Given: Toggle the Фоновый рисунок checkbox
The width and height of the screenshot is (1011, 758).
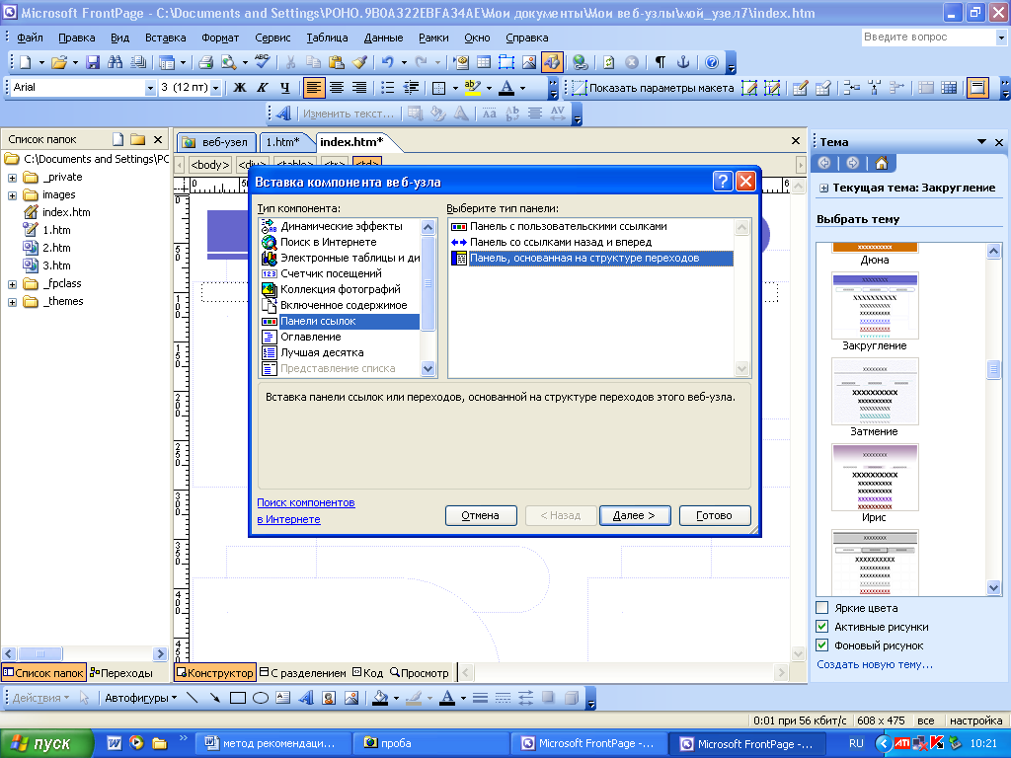Looking at the screenshot, I should point(822,644).
